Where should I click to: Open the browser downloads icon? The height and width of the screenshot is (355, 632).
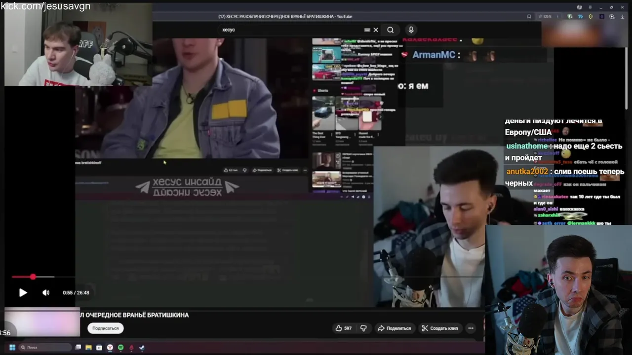pos(623,16)
